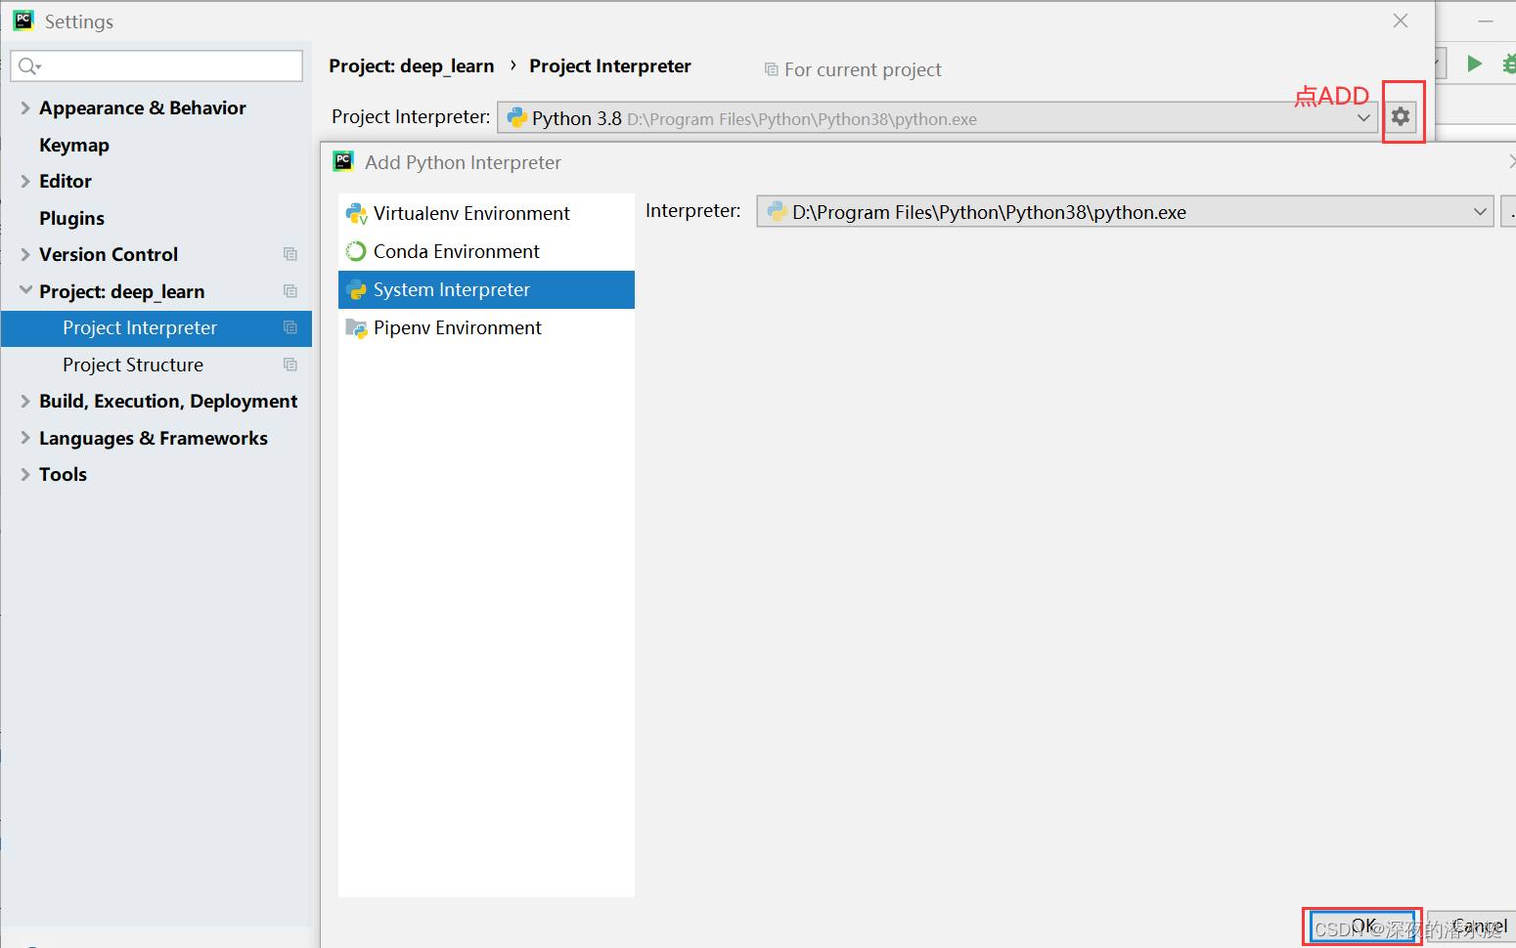Click the Virtualenv Environment python icon
Image resolution: width=1516 pixels, height=948 pixels.
pos(357,213)
